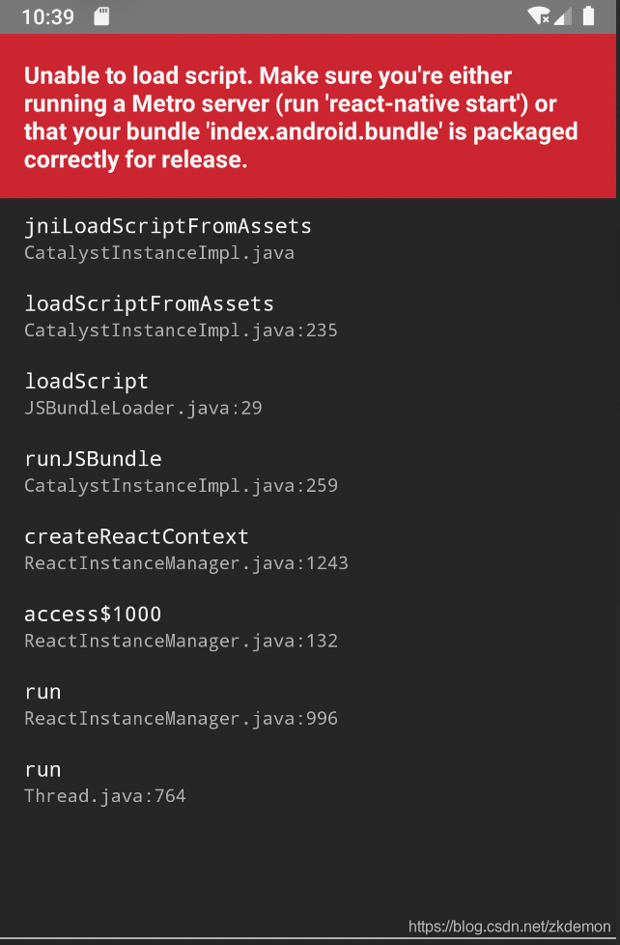620x945 pixels.
Task: Tap the CatalystInstanceImpl.java file name without line number
Action: 159,253
